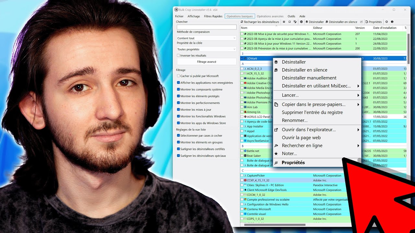This screenshot has height=233, width=415.
Task: Click the toolbar Désinstaller button
Action: coord(314,22)
